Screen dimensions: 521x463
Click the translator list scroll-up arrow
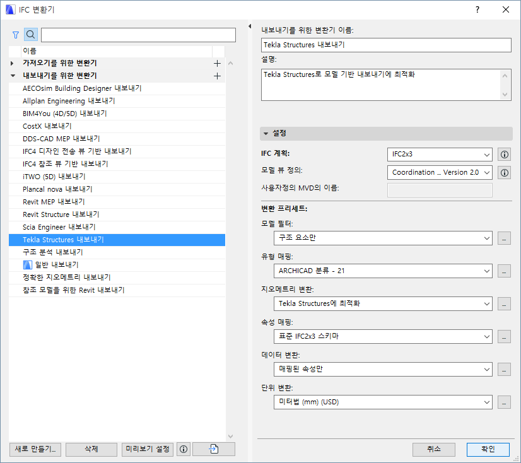[x=231, y=63]
